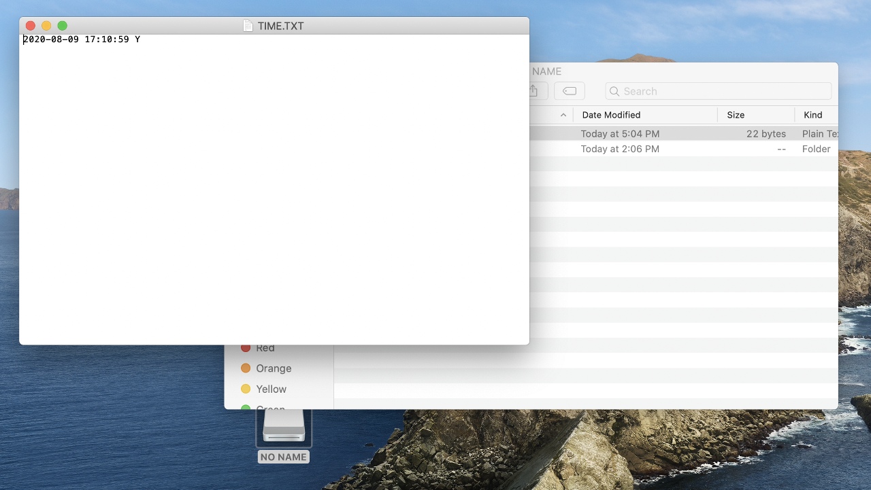Select the Orange tag in sidebar
Viewport: 871px width, 490px height.
coord(274,368)
